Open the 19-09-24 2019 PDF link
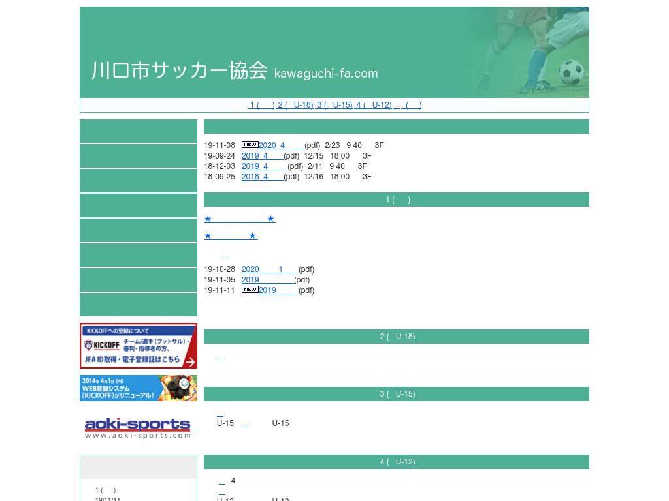The height and width of the screenshot is (501, 669). point(262,156)
